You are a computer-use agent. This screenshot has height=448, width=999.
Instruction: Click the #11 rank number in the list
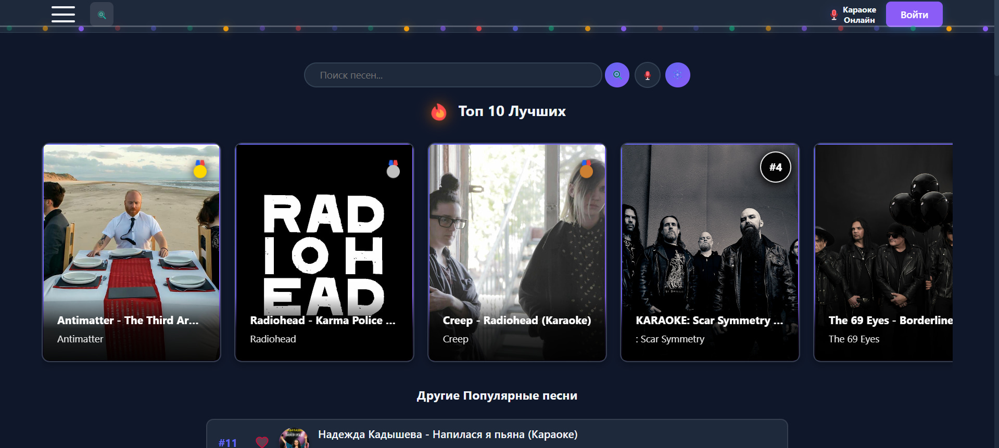tap(227, 443)
